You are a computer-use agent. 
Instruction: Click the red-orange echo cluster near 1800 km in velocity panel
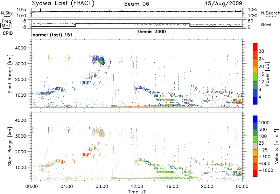coord(85,155)
